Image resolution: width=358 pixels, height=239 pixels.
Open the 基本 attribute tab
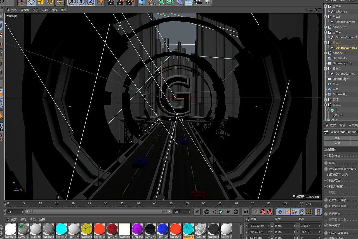tap(337, 138)
